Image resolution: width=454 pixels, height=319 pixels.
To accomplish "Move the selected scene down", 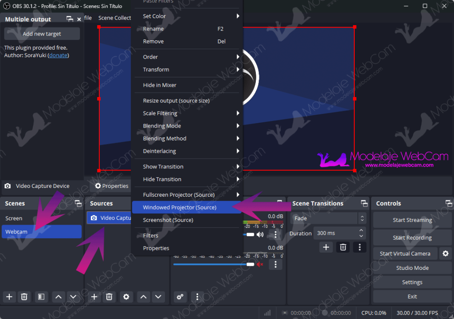I will (x=73, y=297).
